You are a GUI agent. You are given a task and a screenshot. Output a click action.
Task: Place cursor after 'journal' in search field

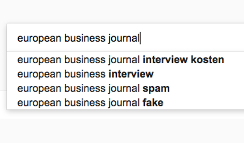[140, 38]
